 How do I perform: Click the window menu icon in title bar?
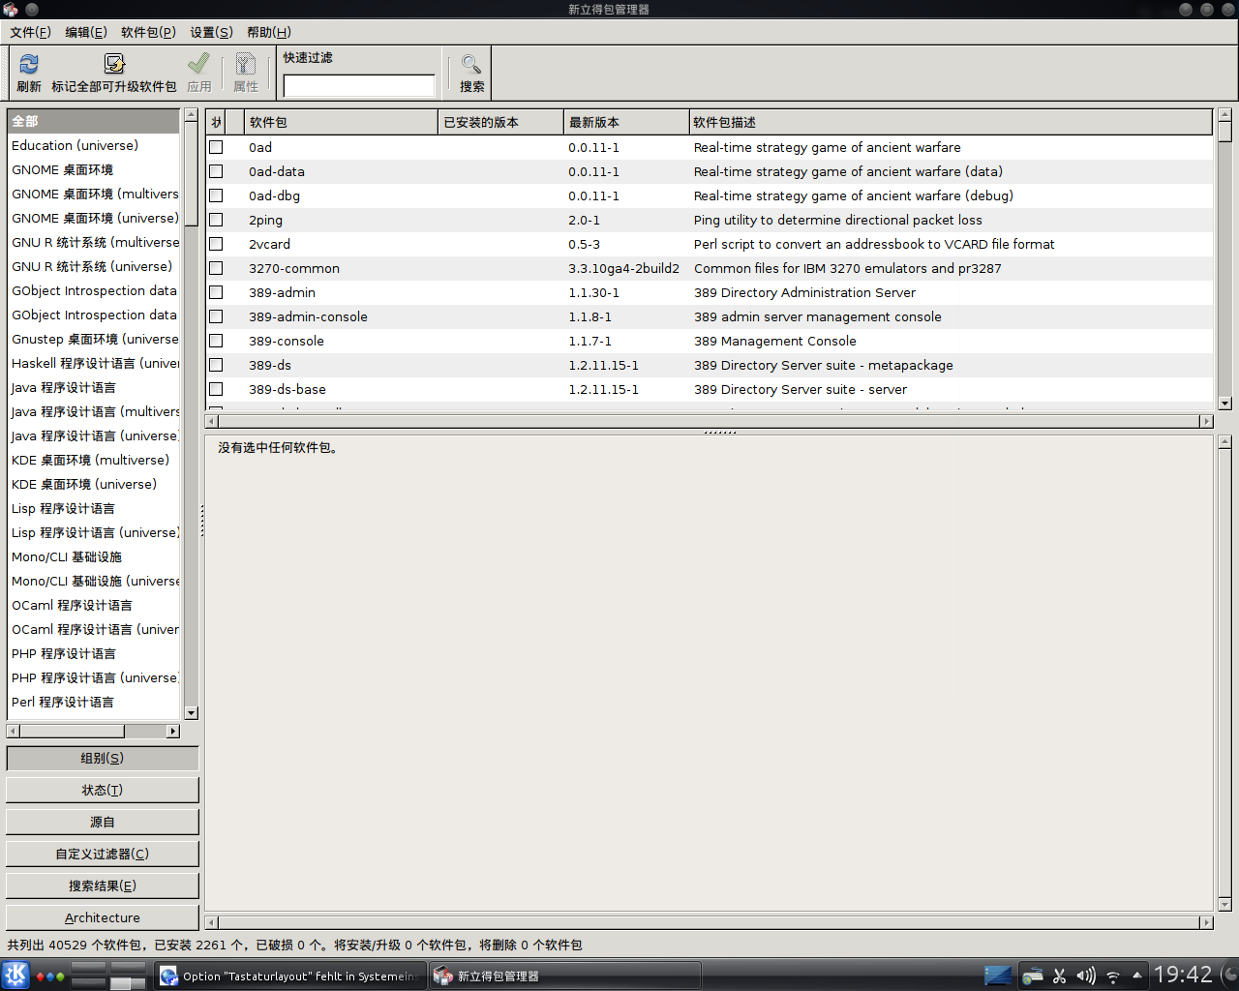pyautogui.click(x=11, y=9)
